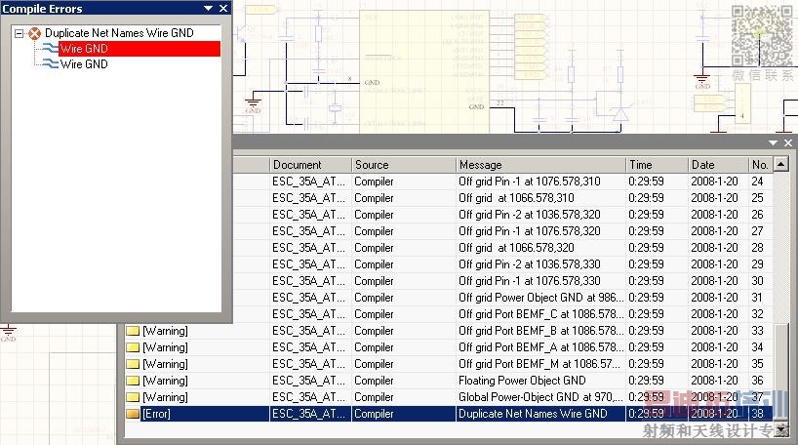Click the folder icon of the Error row
Viewport: 798px width, 445px height.
[x=133, y=414]
